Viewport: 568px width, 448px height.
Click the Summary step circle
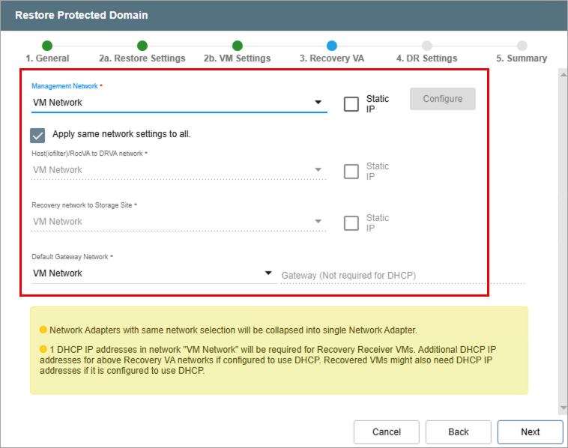[x=522, y=46]
